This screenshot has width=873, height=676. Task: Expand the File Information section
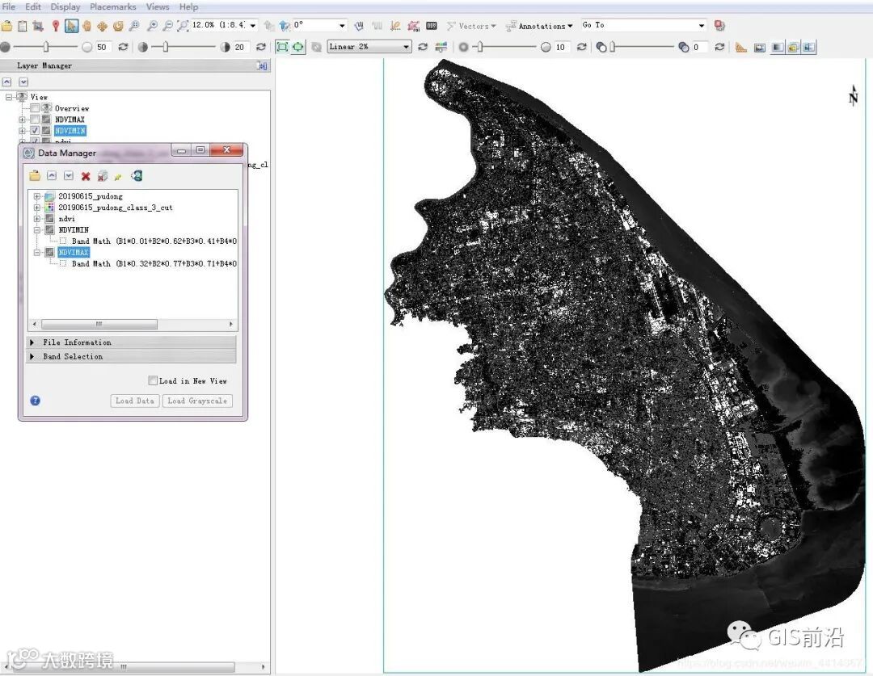click(x=77, y=342)
